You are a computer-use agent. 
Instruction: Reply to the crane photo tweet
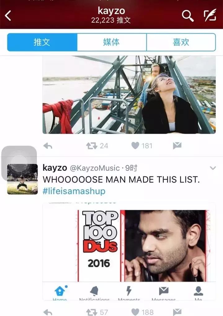[48, 146]
